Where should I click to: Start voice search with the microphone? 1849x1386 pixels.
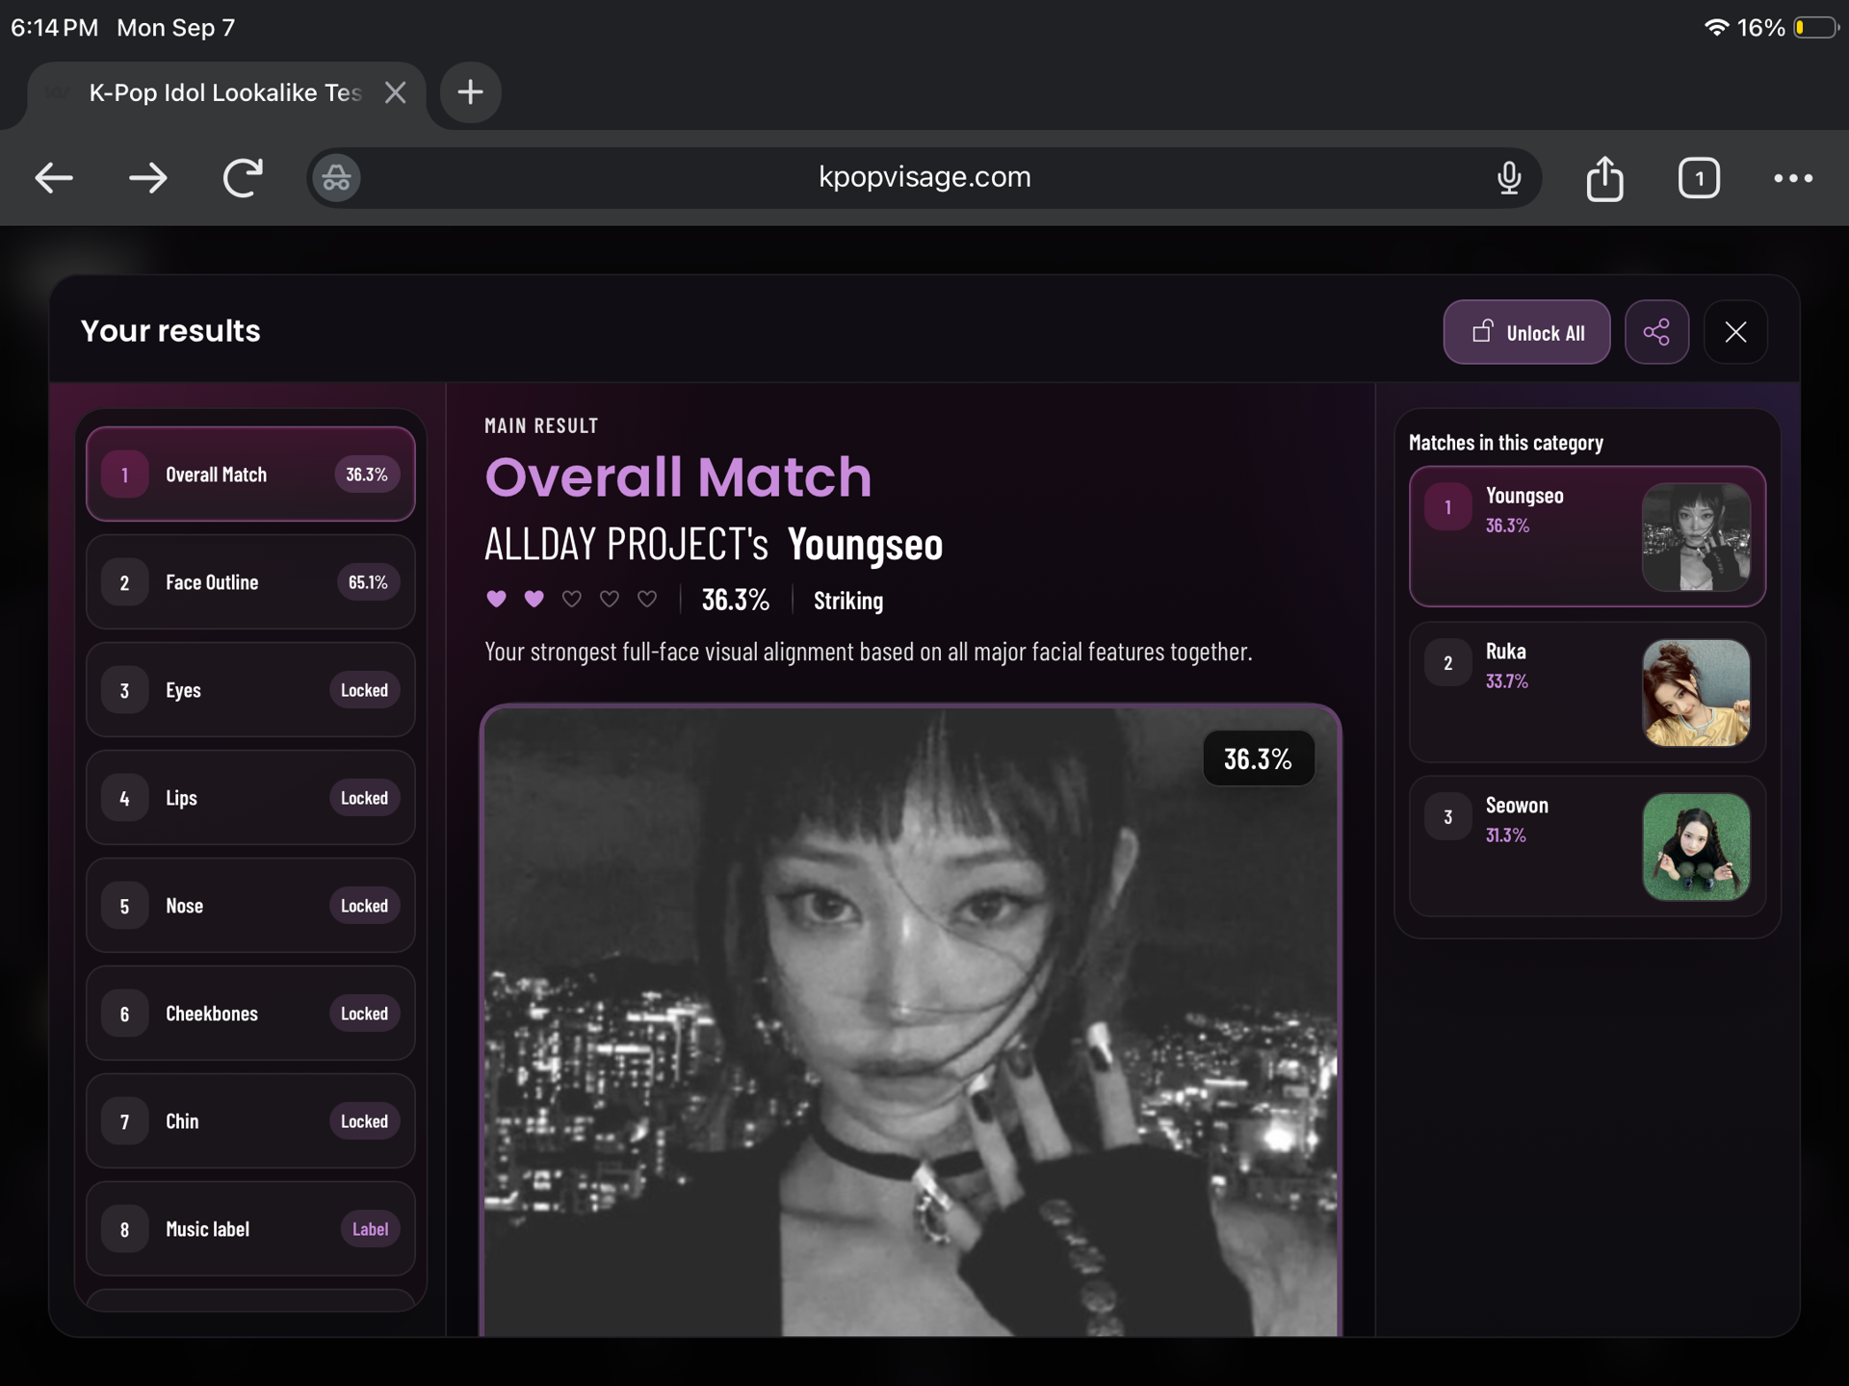1509,178
